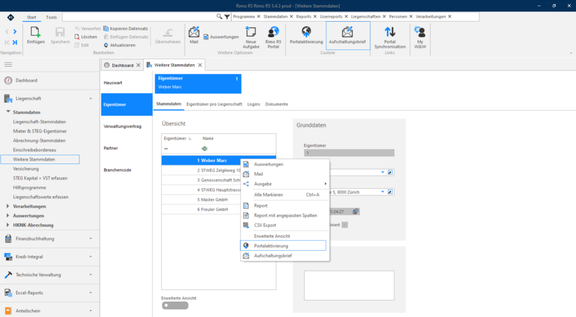Click the Einfügen new record icon
The width and height of the screenshot is (576, 317).
point(36,32)
